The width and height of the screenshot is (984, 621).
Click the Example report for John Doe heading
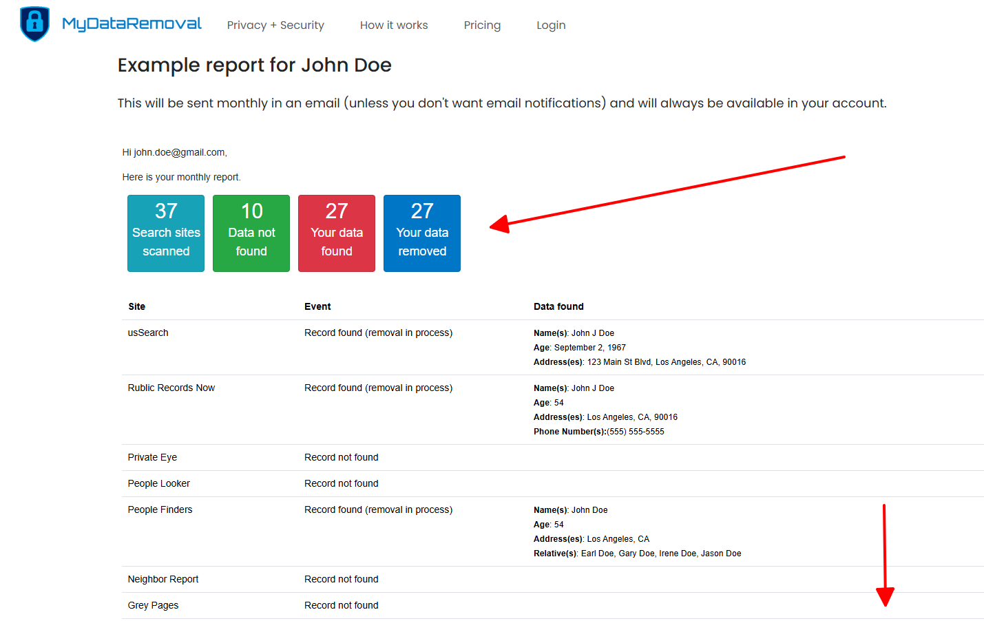pyautogui.click(x=255, y=65)
